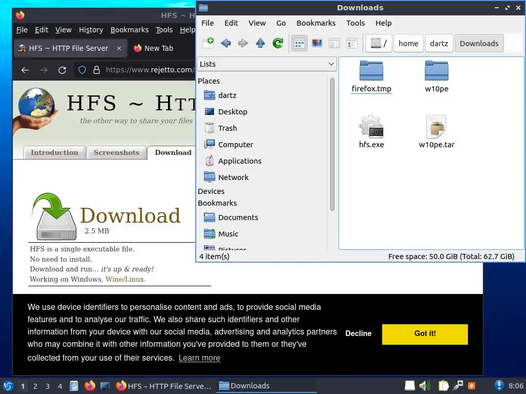Click the root filesystem path button
This screenshot has width=526, height=394.
379,43
